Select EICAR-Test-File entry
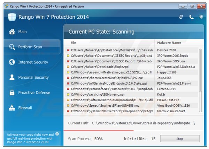The height and width of the screenshot is (149, 209). pos(168,100)
